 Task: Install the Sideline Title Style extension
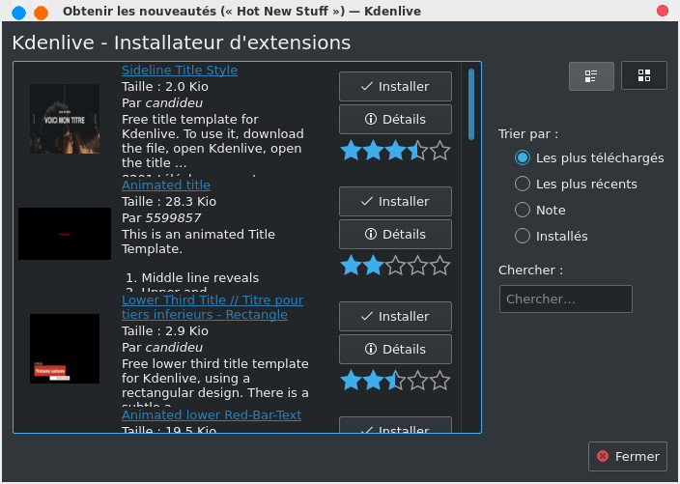pos(395,86)
